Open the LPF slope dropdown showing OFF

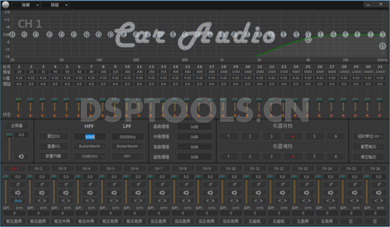coord(127,156)
